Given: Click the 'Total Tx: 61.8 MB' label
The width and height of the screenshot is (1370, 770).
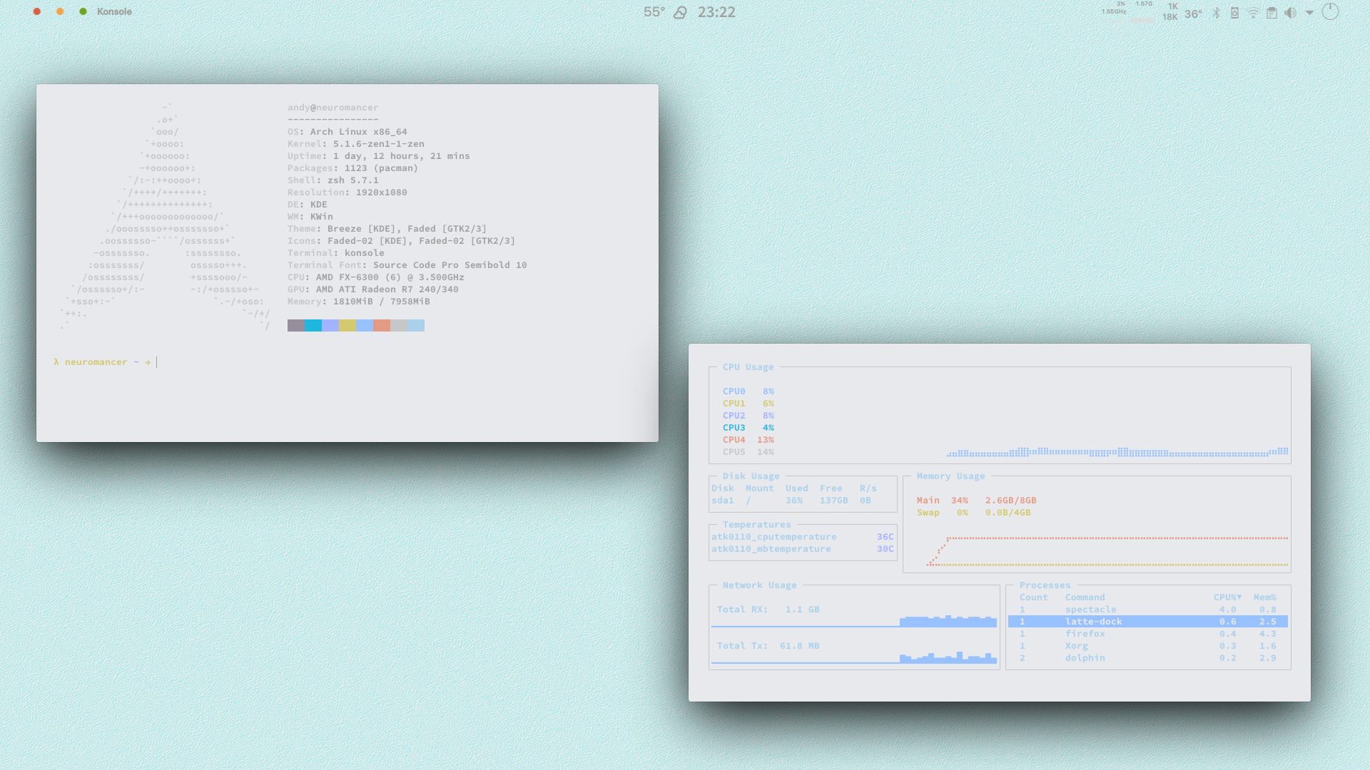Looking at the screenshot, I should coord(768,646).
